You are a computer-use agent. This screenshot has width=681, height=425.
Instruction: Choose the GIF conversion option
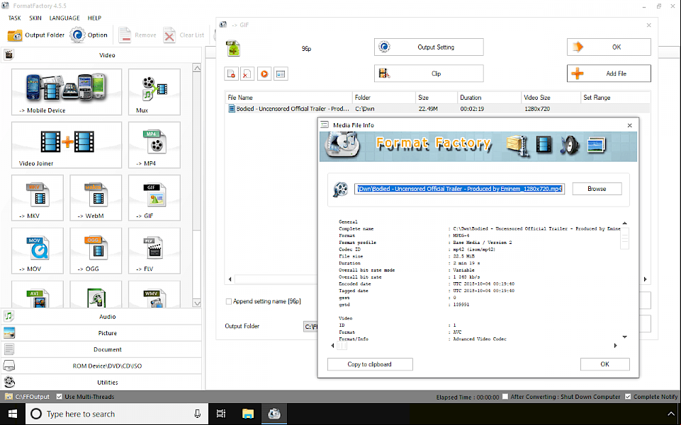point(154,197)
